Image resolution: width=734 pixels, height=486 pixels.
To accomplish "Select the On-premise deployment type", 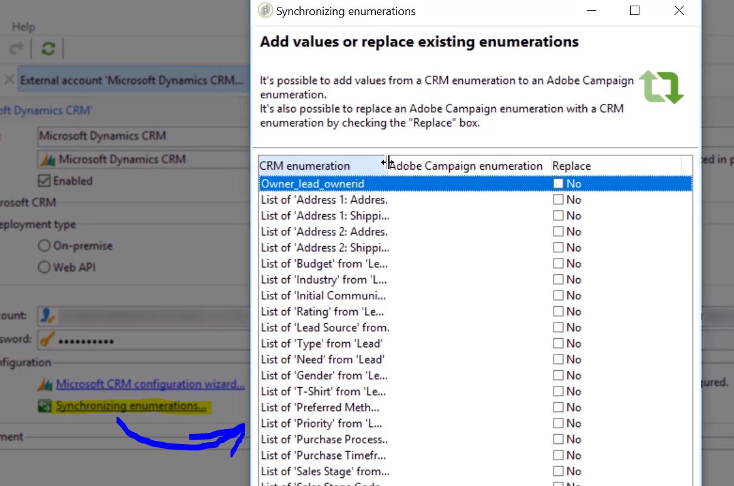I will coord(44,246).
